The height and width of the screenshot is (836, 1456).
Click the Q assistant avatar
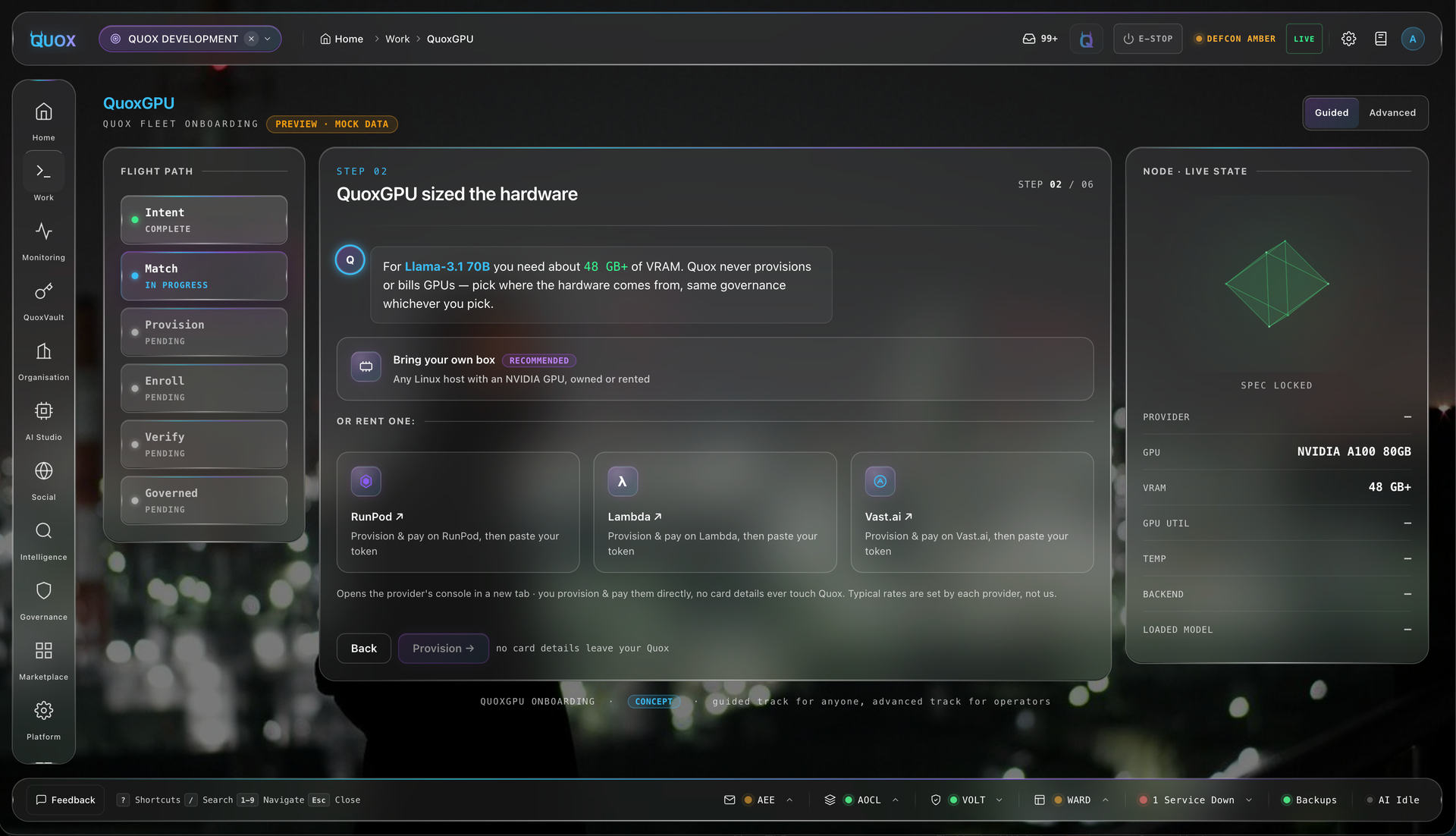[x=350, y=260]
